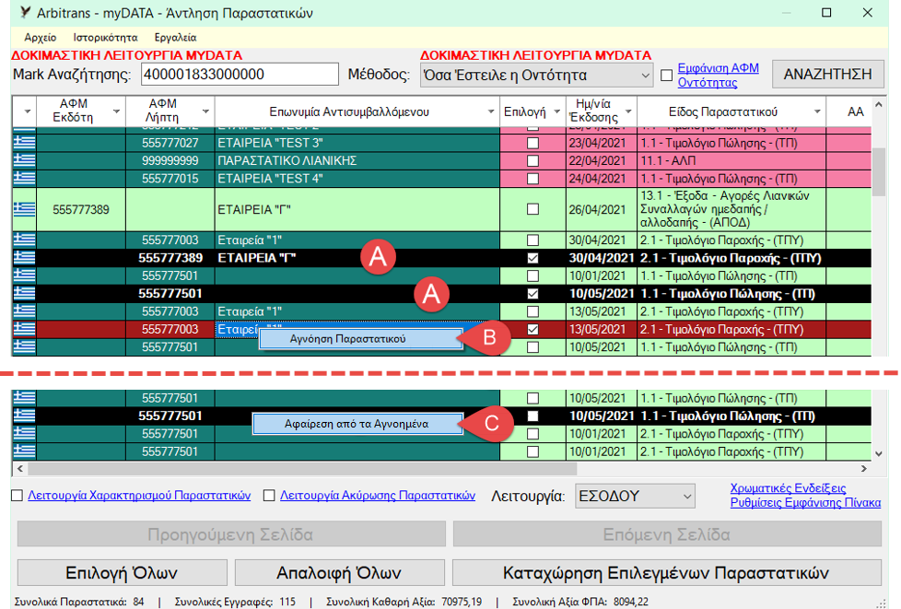Open the Αρχείο menu
Screen dimensions: 901x609
click(41, 38)
